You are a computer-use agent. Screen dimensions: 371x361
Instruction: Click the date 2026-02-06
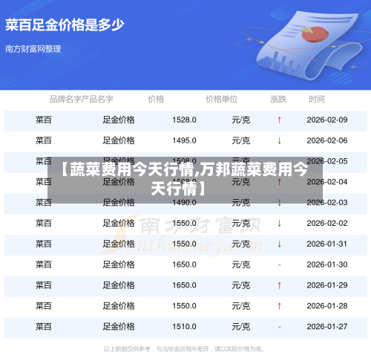(x=327, y=140)
